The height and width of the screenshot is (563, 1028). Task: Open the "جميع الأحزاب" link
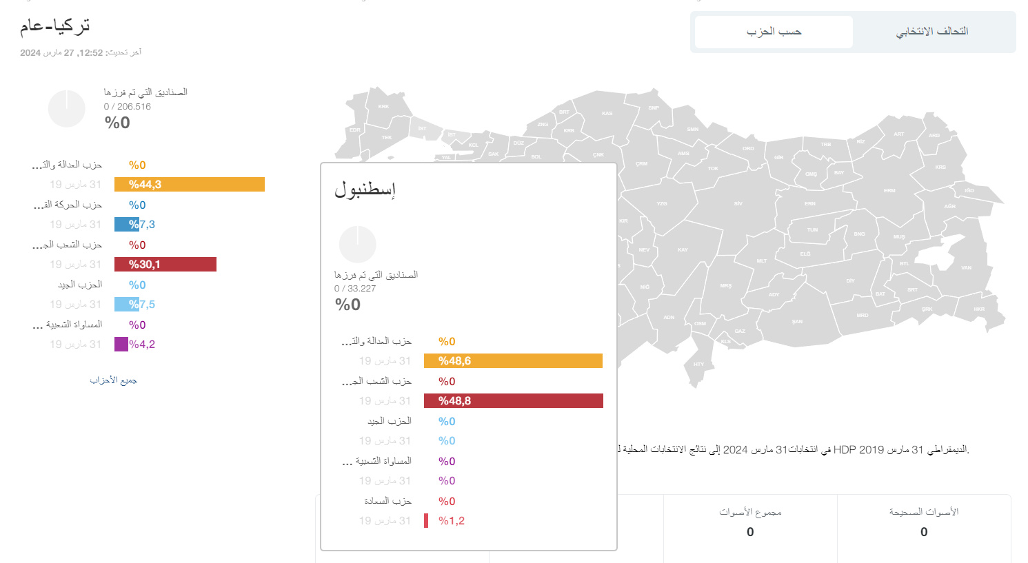[x=114, y=380]
